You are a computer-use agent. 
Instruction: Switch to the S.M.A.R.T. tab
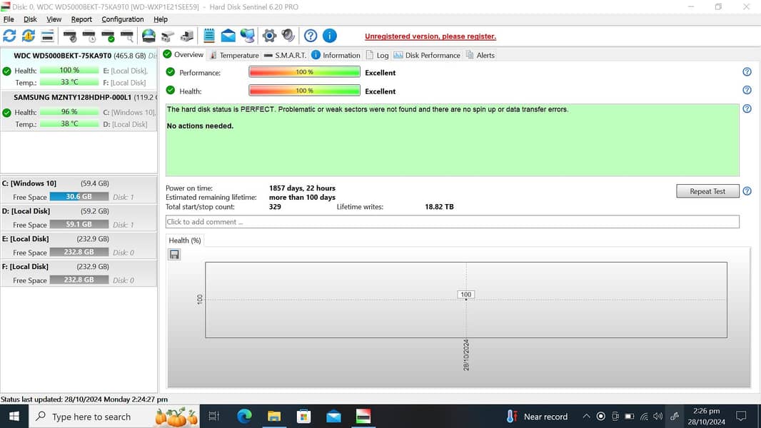click(286, 55)
